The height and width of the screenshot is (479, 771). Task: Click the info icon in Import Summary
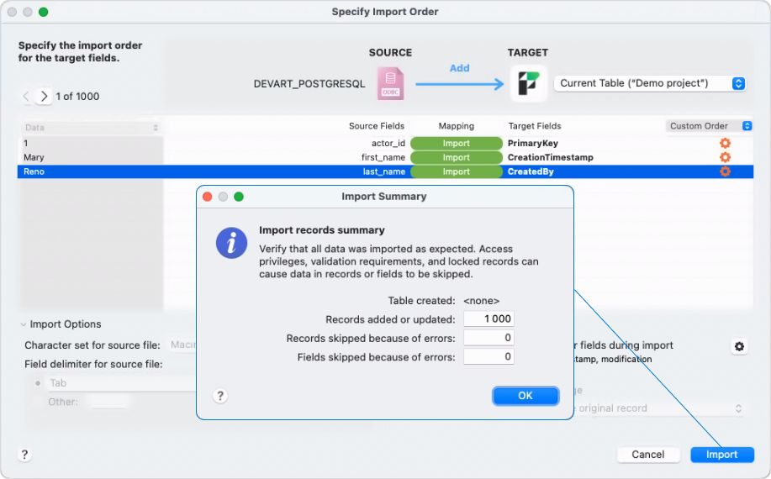click(231, 243)
